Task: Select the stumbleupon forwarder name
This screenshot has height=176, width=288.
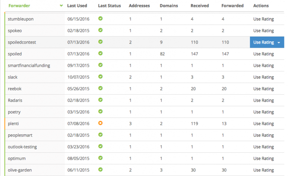Action: coord(21,19)
